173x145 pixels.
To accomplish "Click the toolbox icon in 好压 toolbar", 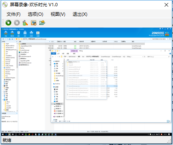I will [x=38, y=34].
